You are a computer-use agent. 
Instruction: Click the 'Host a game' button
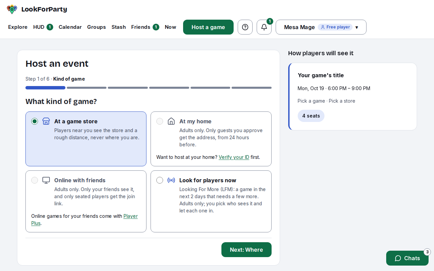point(208,27)
